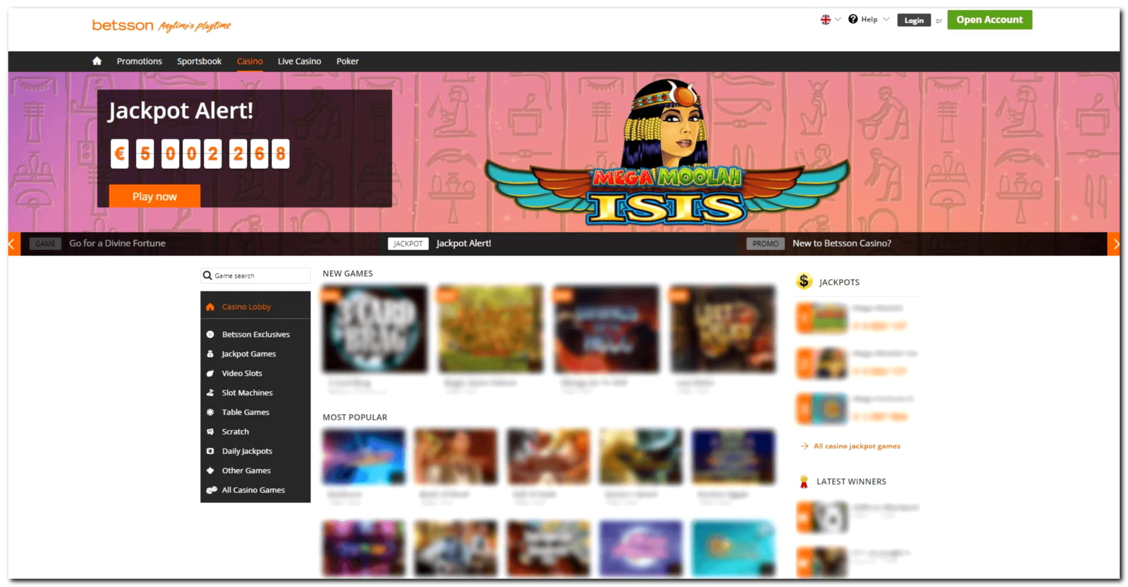This screenshot has width=1128, height=587.
Task: Click the LATEST WINNERS panel heading
Action: point(851,482)
